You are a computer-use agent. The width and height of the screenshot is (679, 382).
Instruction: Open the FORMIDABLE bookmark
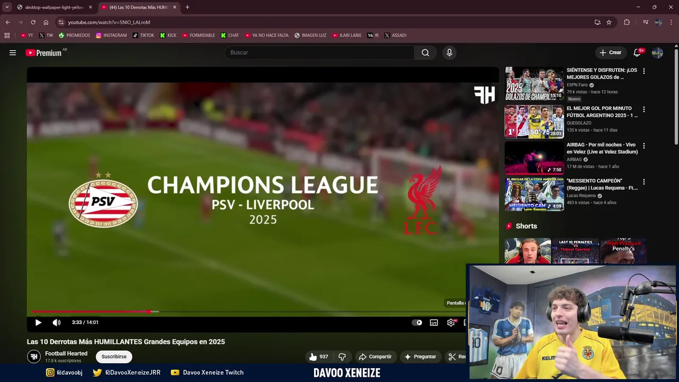(x=198, y=36)
